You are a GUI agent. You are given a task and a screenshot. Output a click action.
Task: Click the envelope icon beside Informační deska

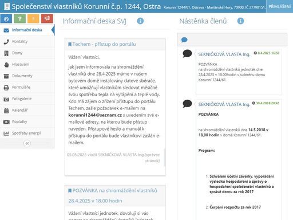6,30
